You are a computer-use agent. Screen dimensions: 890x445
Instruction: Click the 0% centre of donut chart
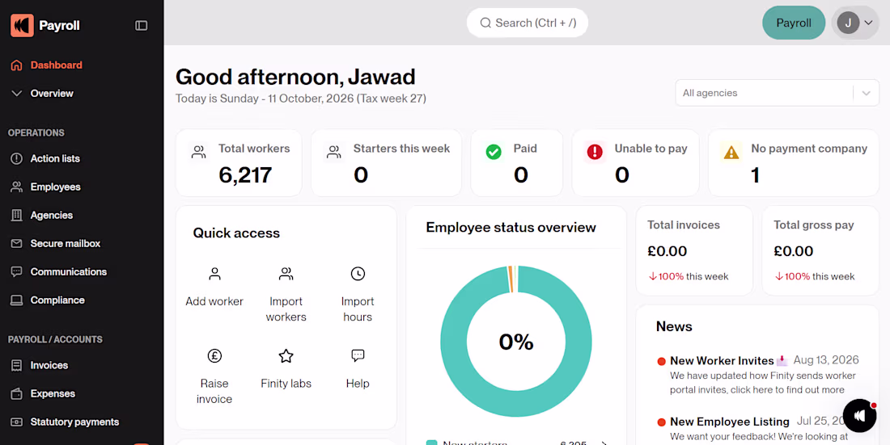tap(516, 342)
